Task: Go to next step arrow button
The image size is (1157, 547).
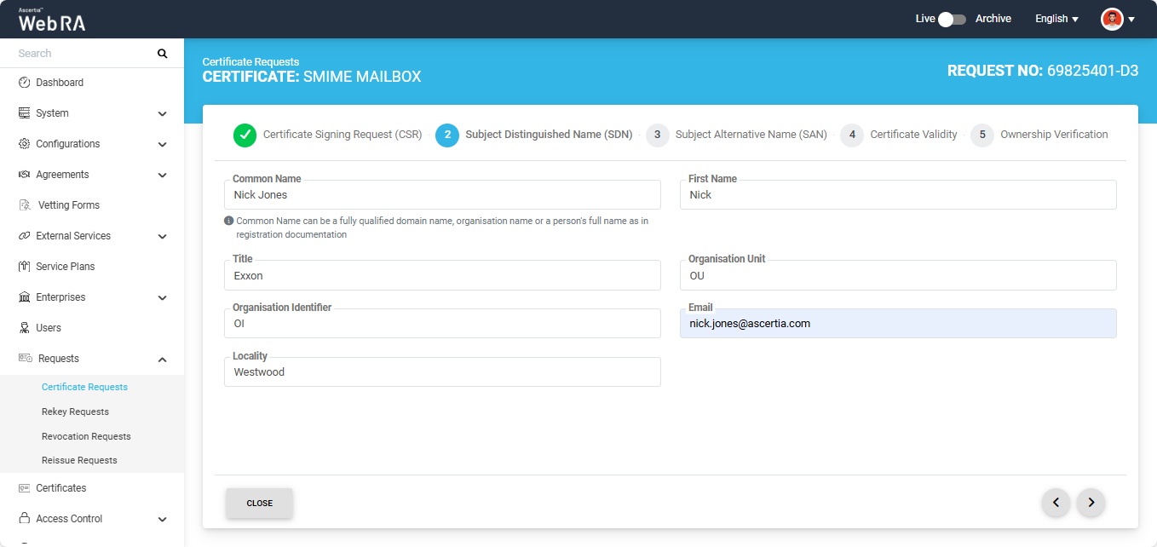Action: 1091,503
